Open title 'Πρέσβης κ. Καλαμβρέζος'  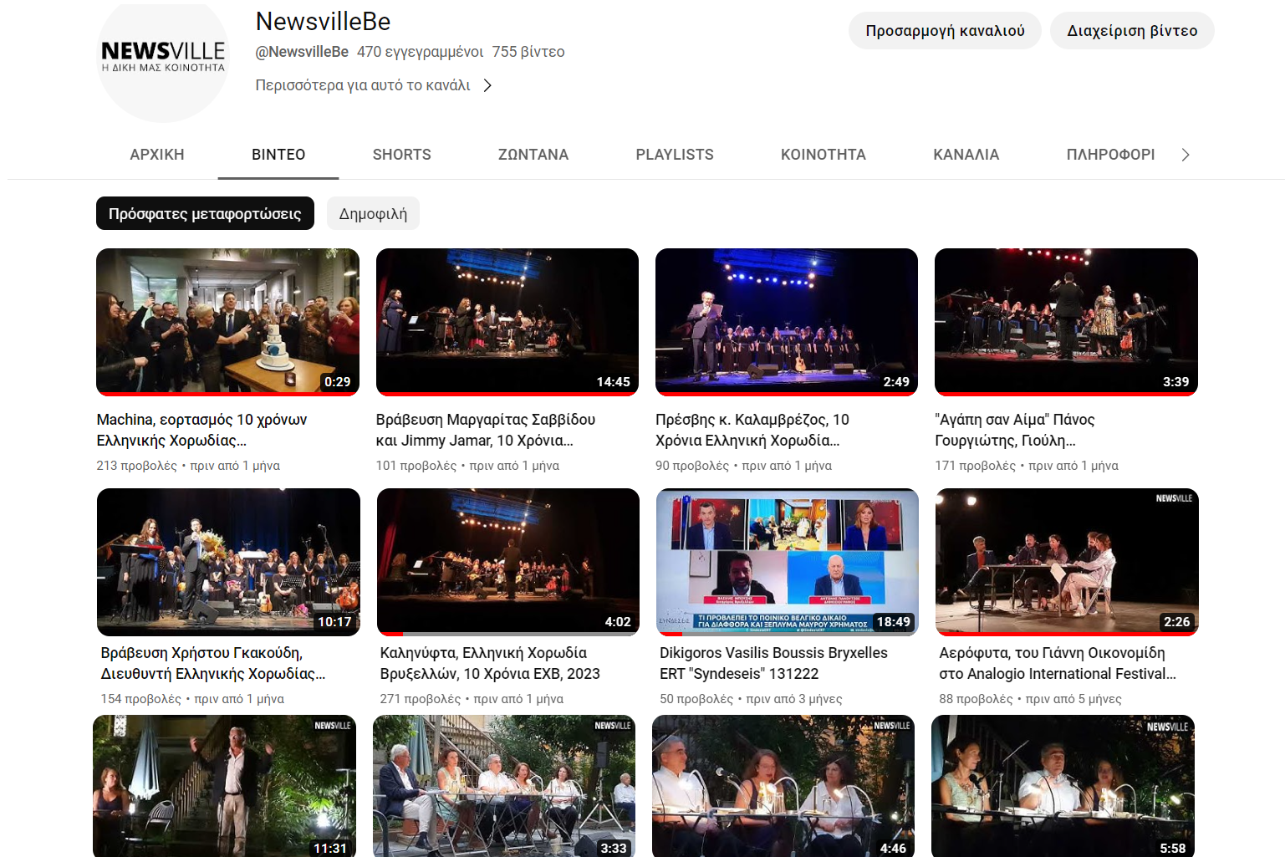752,430
